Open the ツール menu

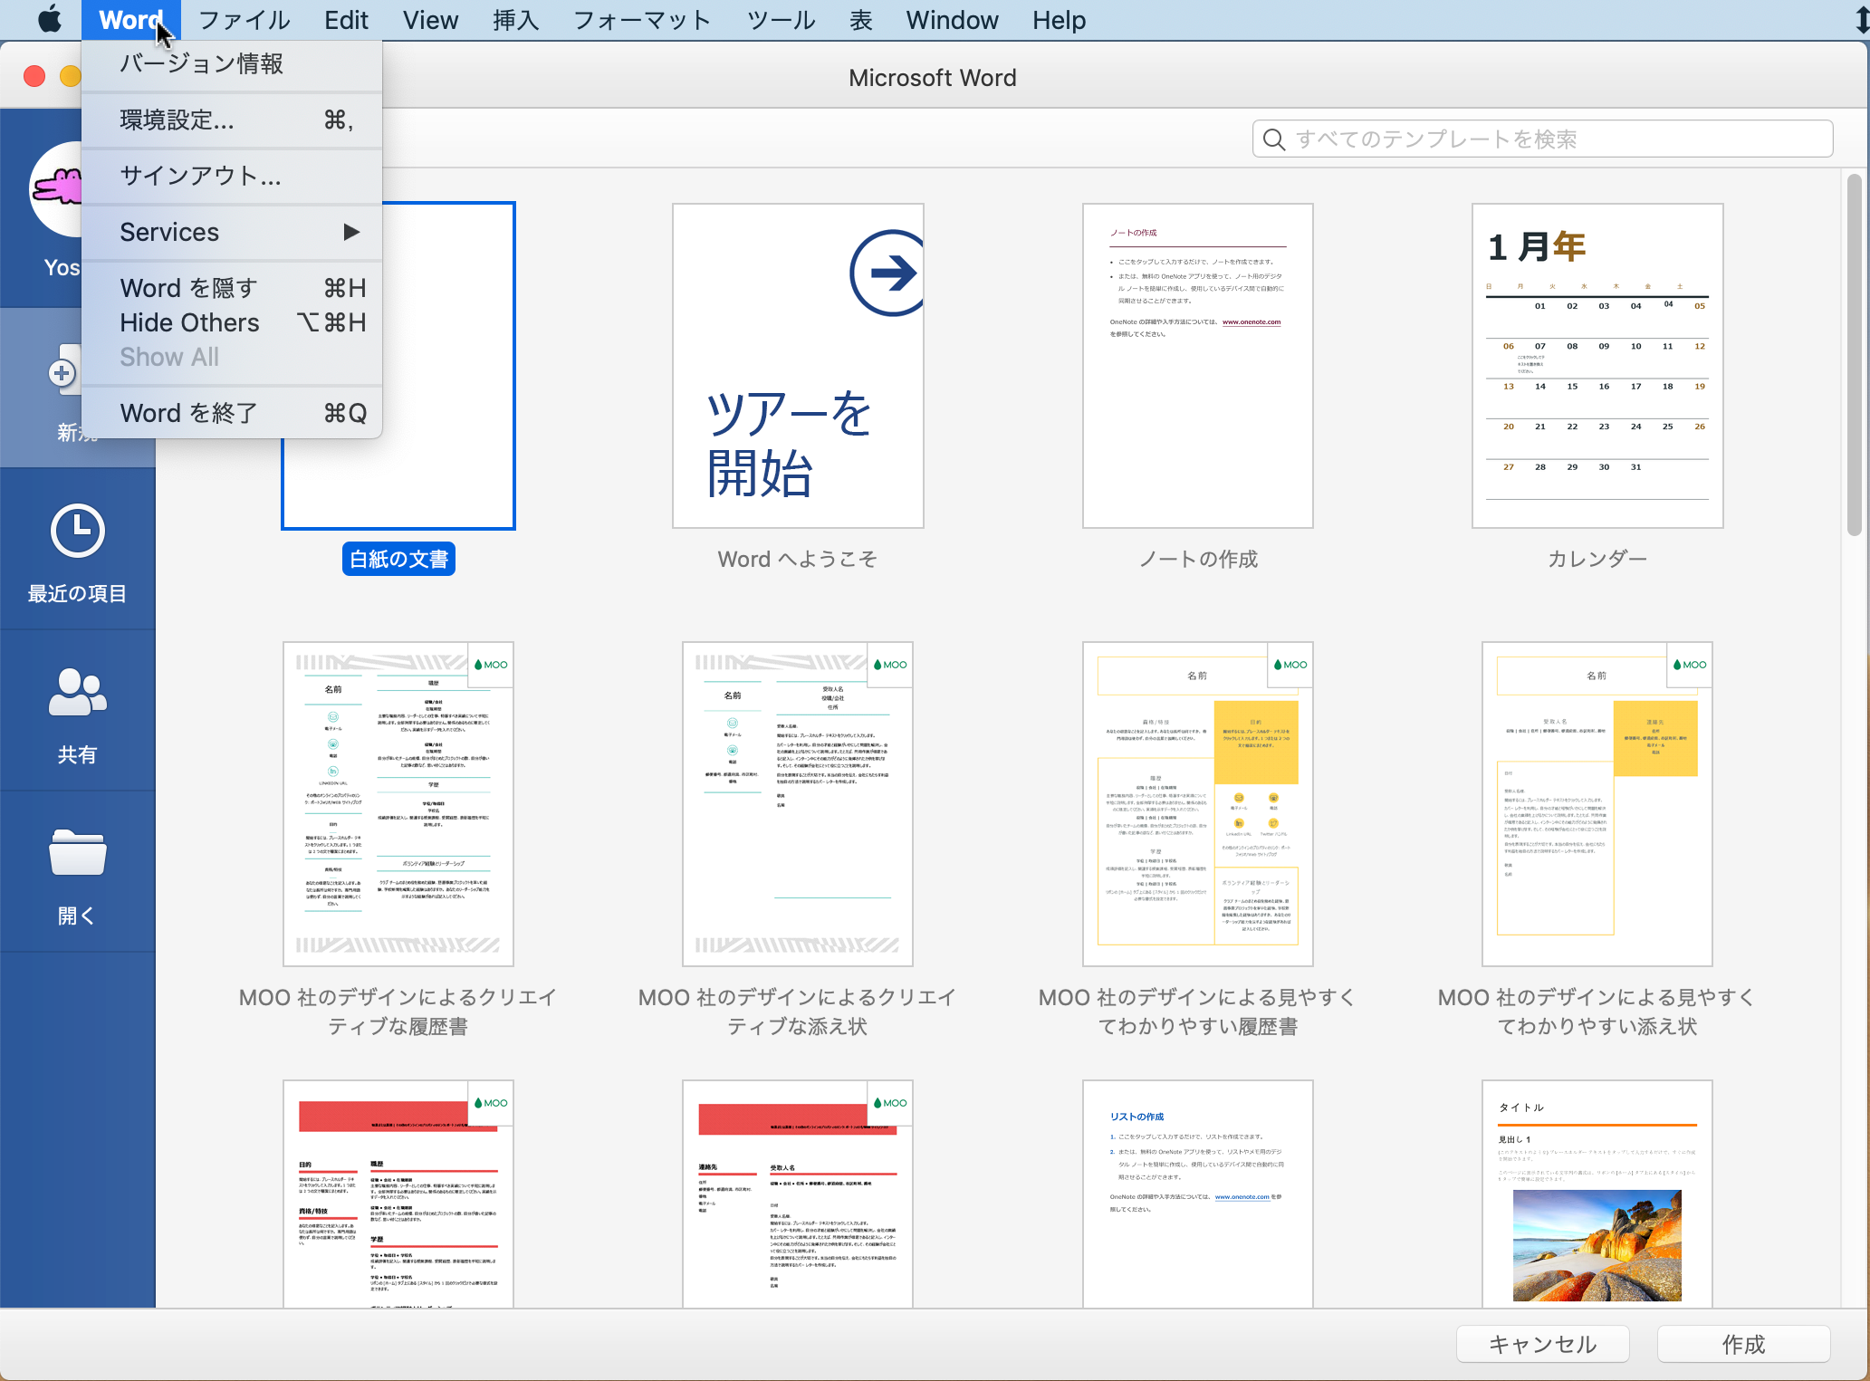(781, 20)
